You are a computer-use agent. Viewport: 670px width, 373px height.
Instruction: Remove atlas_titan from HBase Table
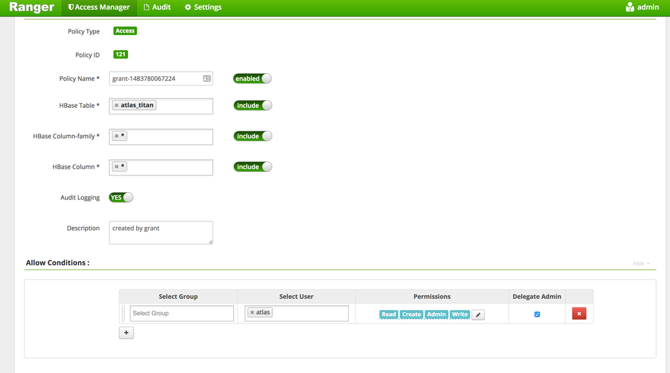click(116, 105)
